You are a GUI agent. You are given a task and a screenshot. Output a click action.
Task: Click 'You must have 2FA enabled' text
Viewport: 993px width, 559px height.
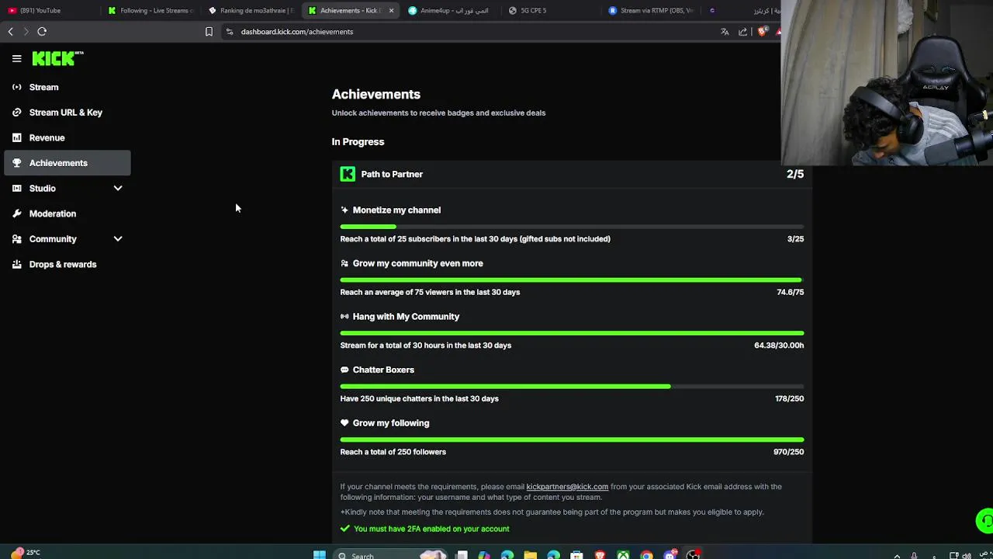pyautogui.click(x=431, y=529)
